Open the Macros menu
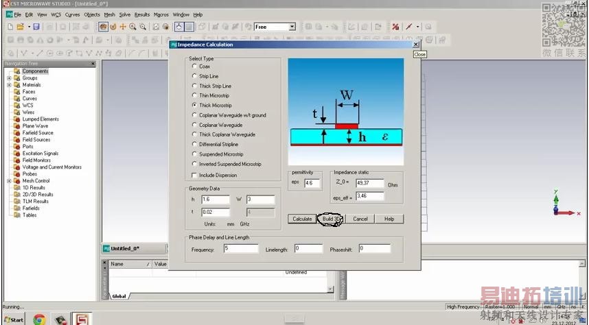This screenshot has width=589, height=325. 161,14
